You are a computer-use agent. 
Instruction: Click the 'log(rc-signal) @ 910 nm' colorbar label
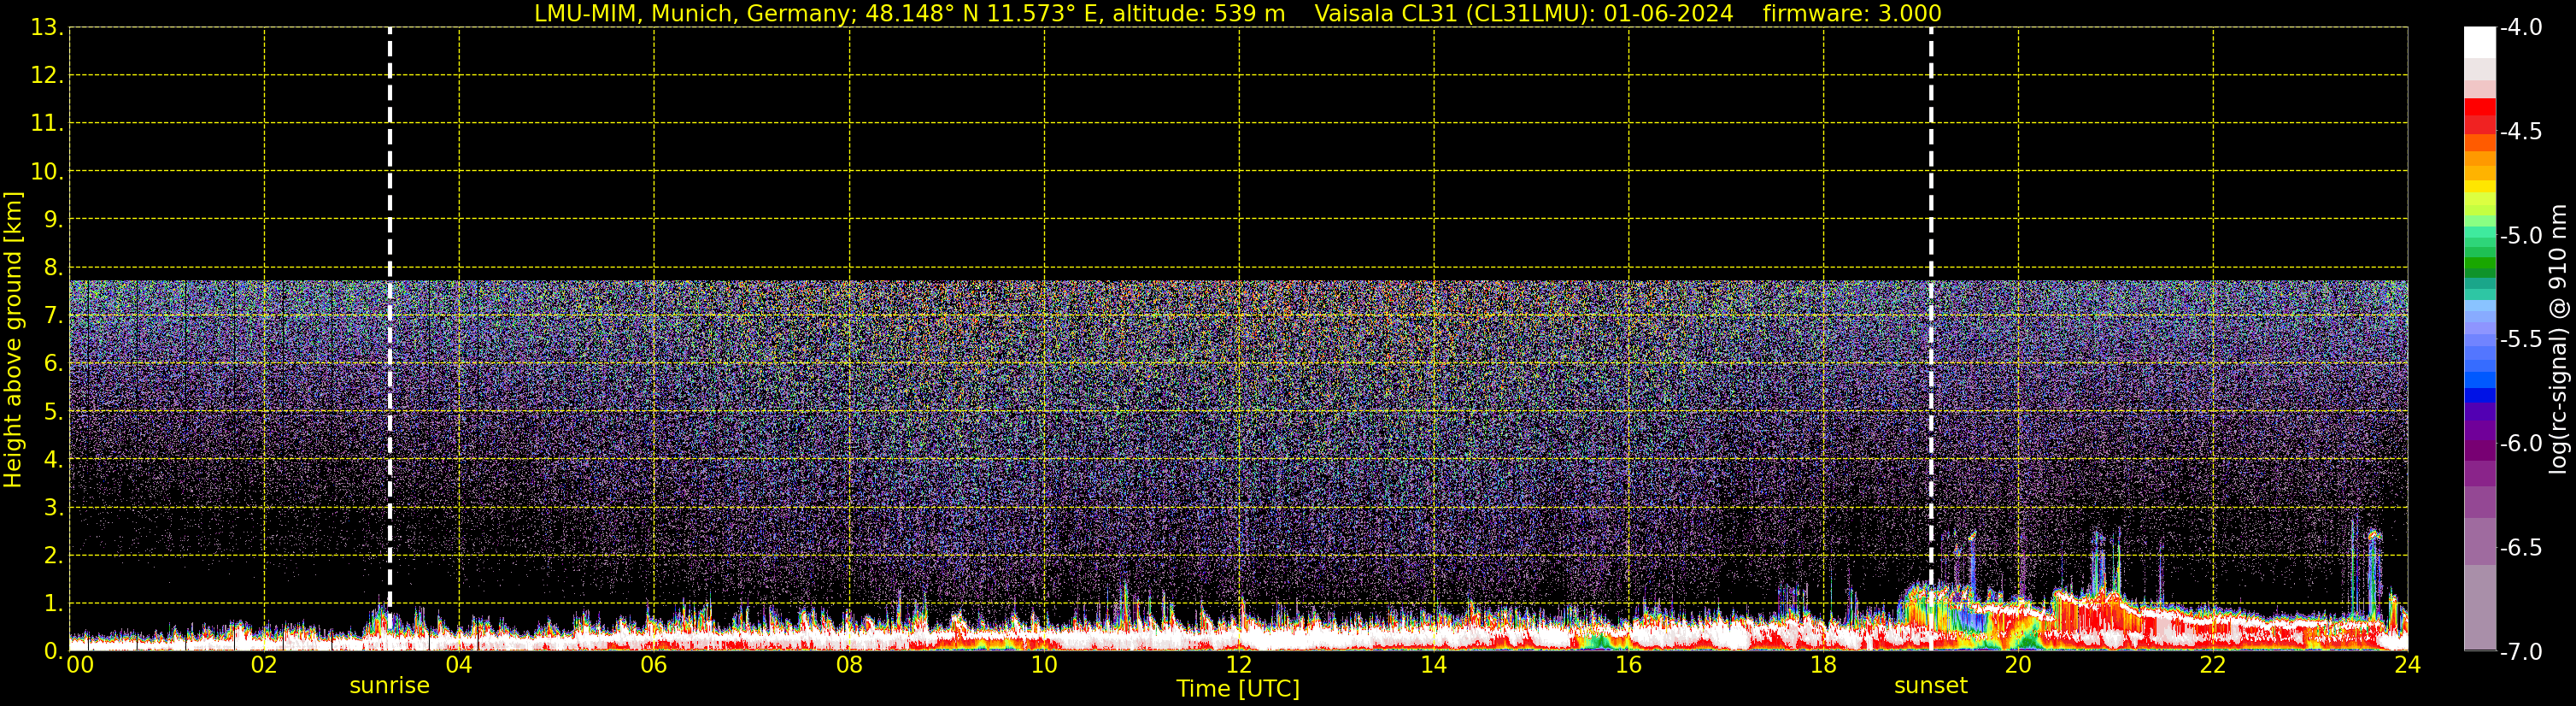[x=2558, y=339]
